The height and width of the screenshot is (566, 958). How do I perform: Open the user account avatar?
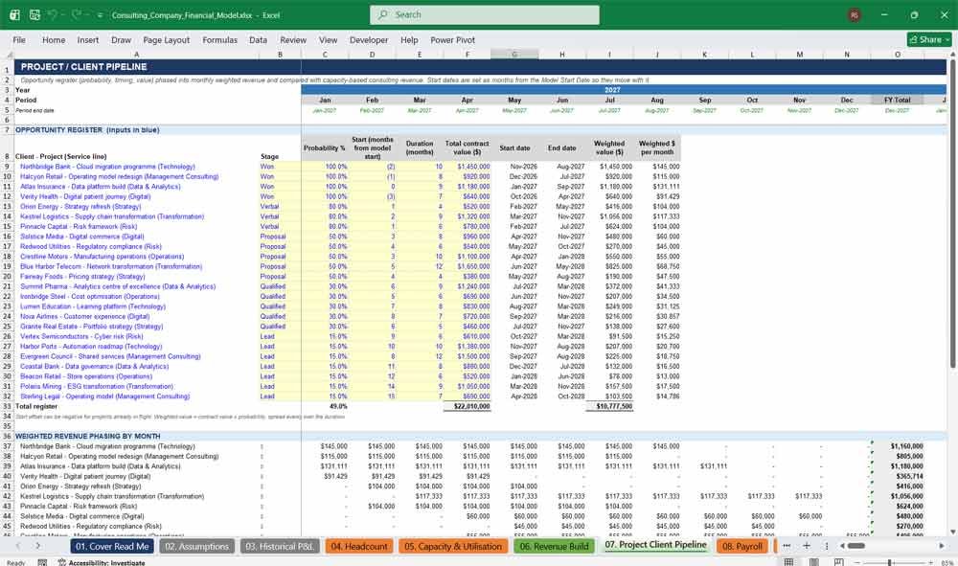point(855,14)
